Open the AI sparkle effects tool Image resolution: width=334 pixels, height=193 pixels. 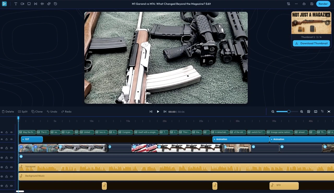[49, 4]
